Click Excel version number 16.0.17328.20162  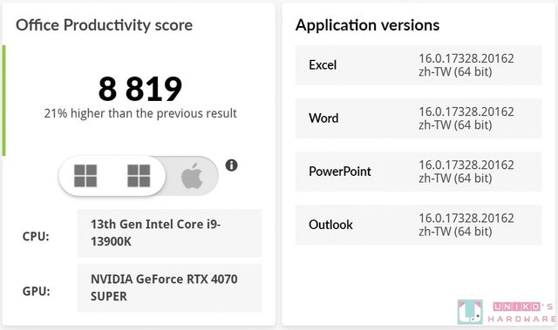(x=466, y=58)
